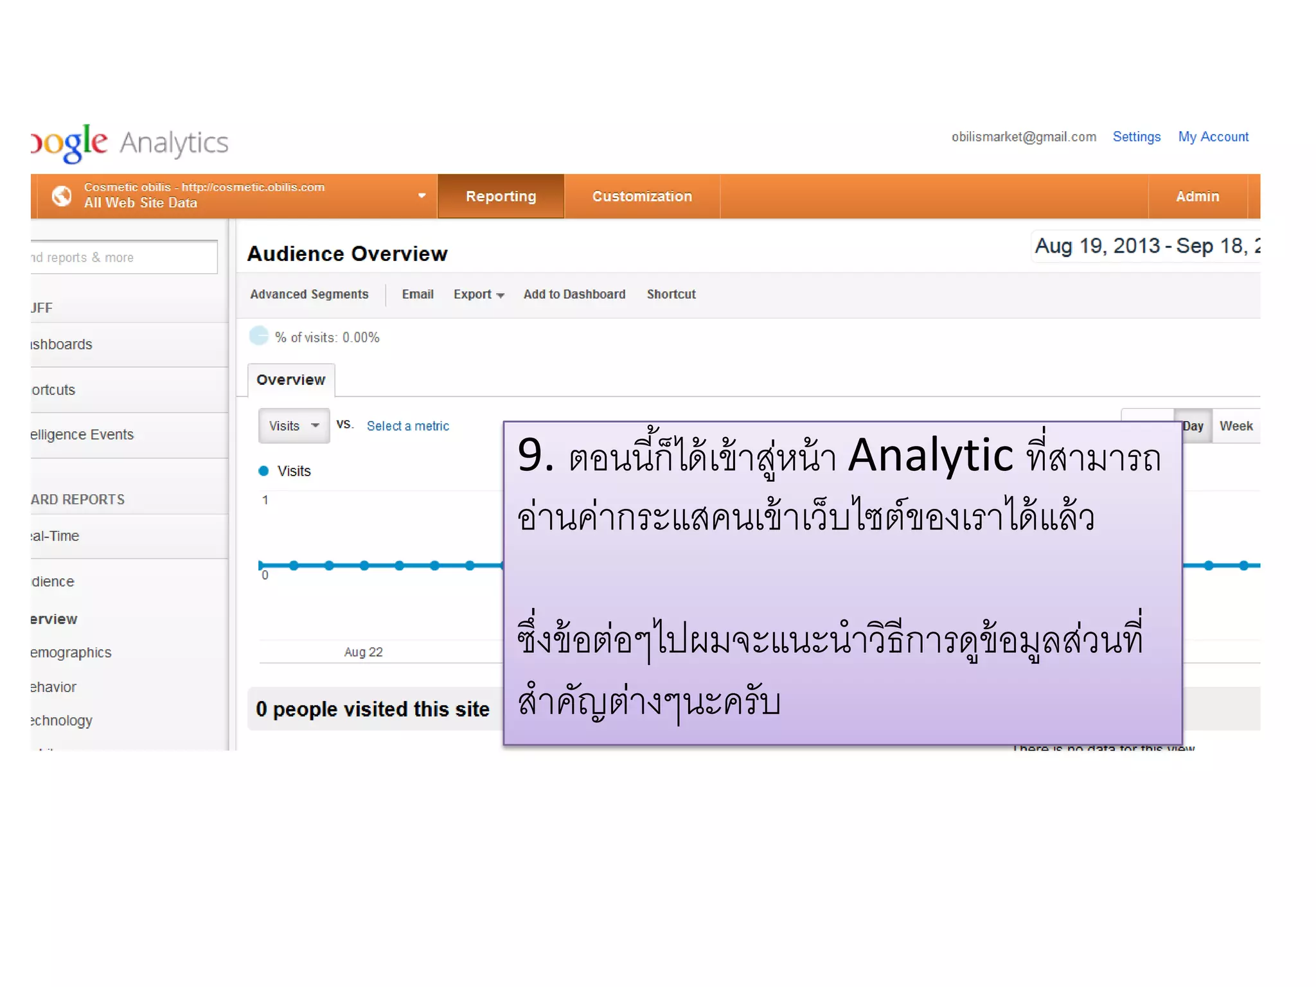Open the Visits metric dropdown

[294, 425]
